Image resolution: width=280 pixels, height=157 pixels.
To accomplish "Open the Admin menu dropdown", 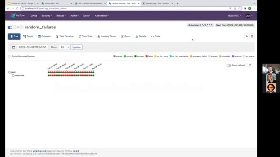I will [74, 16].
